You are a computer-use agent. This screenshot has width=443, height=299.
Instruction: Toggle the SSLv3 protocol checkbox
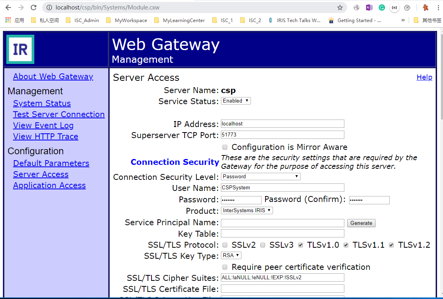coord(263,245)
